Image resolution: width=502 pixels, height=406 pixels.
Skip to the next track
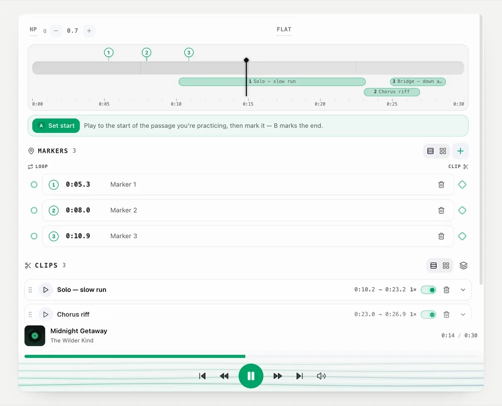click(x=300, y=376)
